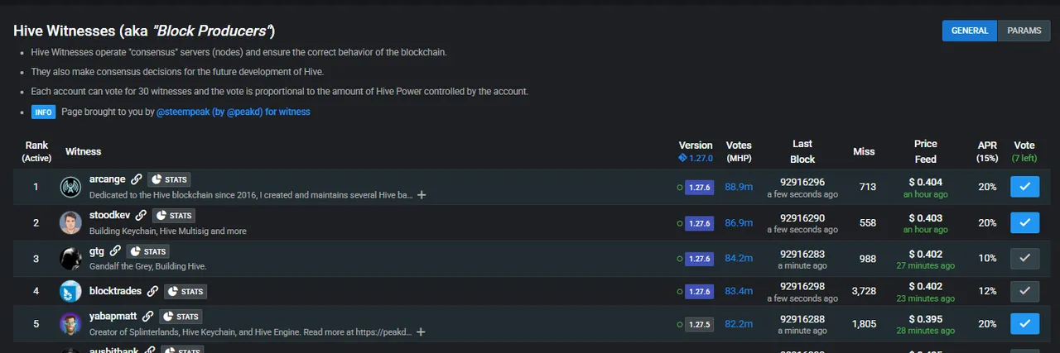The image size is (1060, 353).
Task: Click blocktrades link icon
Action: tap(152, 291)
